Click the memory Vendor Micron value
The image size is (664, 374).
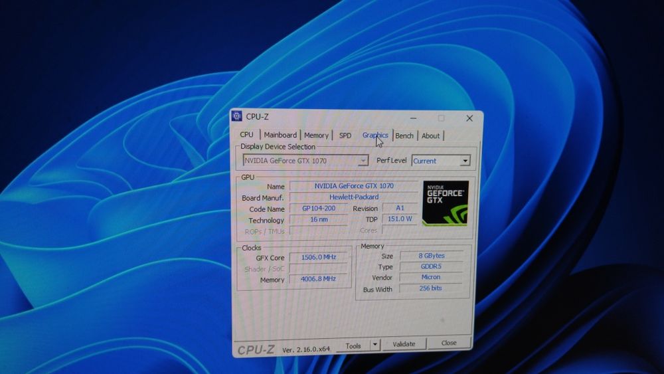[431, 277]
